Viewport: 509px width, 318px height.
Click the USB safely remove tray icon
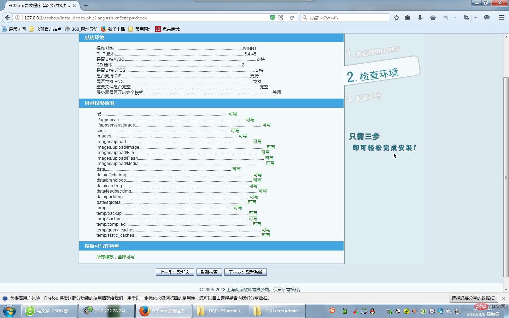(x=389, y=311)
